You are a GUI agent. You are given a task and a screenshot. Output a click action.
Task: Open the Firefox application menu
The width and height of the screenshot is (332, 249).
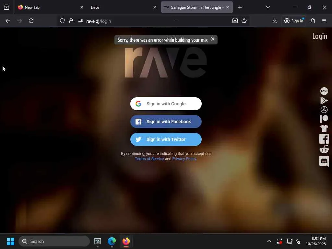[324, 21]
